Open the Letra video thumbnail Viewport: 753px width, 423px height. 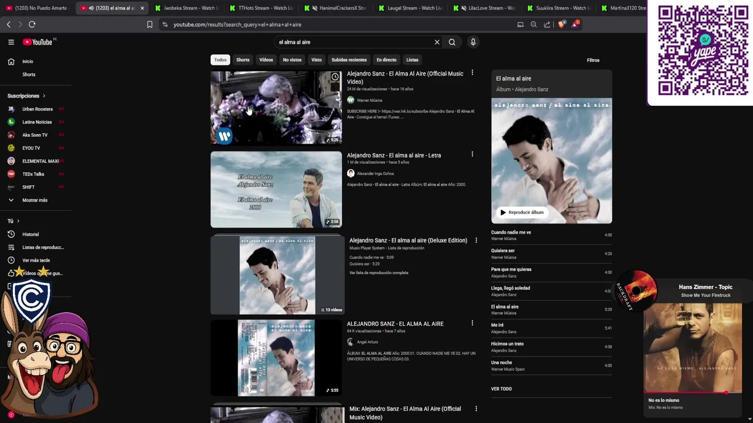276,189
